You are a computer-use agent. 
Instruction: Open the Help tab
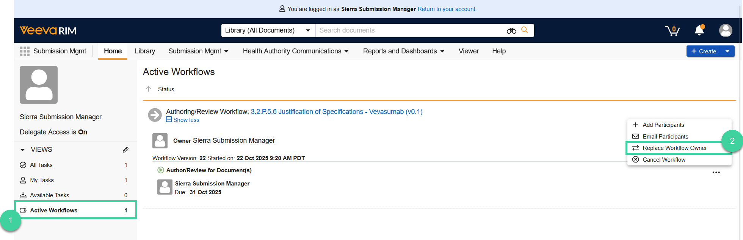(x=499, y=51)
